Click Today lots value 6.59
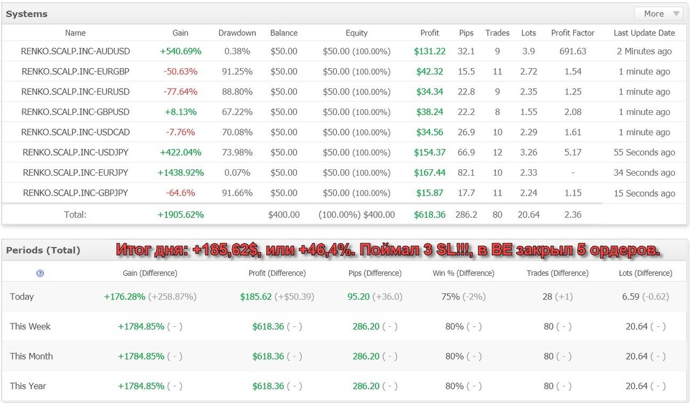Screen dimensions: 690x403 pos(631,297)
